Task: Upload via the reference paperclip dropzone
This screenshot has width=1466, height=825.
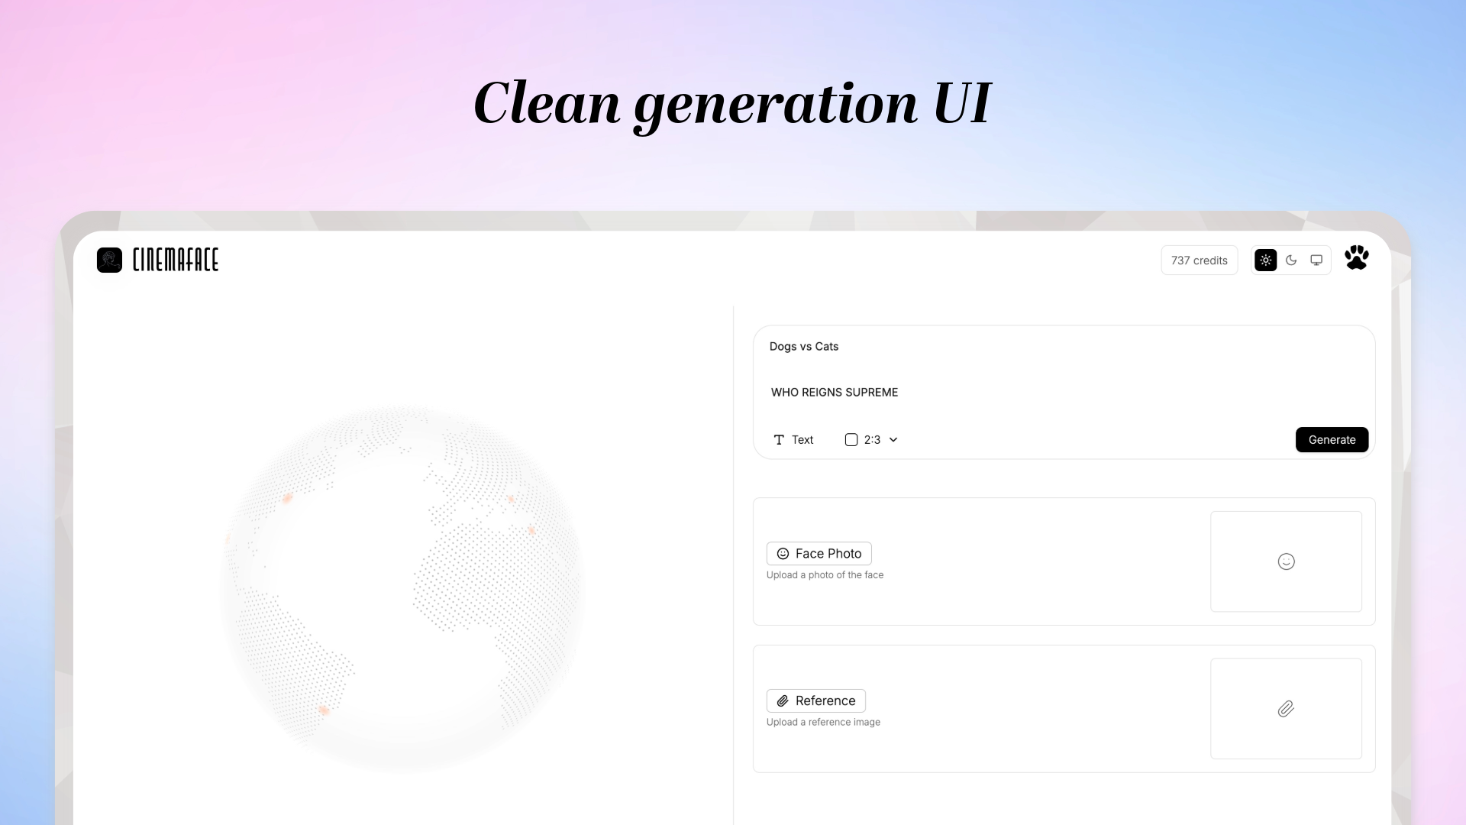Action: [x=1286, y=709]
